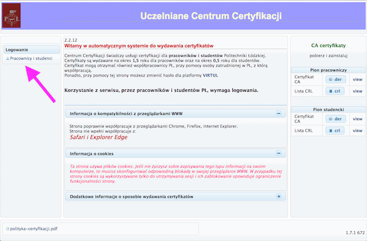Click the Safari i Explorer Edge warning text
This screenshot has height=241, width=367.
pyautogui.click(x=98, y=137)
